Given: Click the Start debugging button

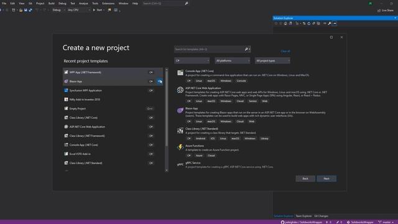Looking at the screenshot, I should coord(98,10).
